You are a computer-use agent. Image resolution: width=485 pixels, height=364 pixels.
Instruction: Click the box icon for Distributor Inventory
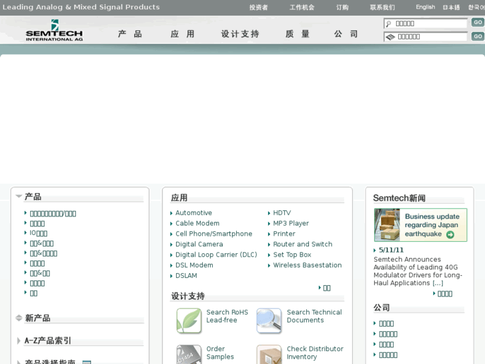(269, 354)
